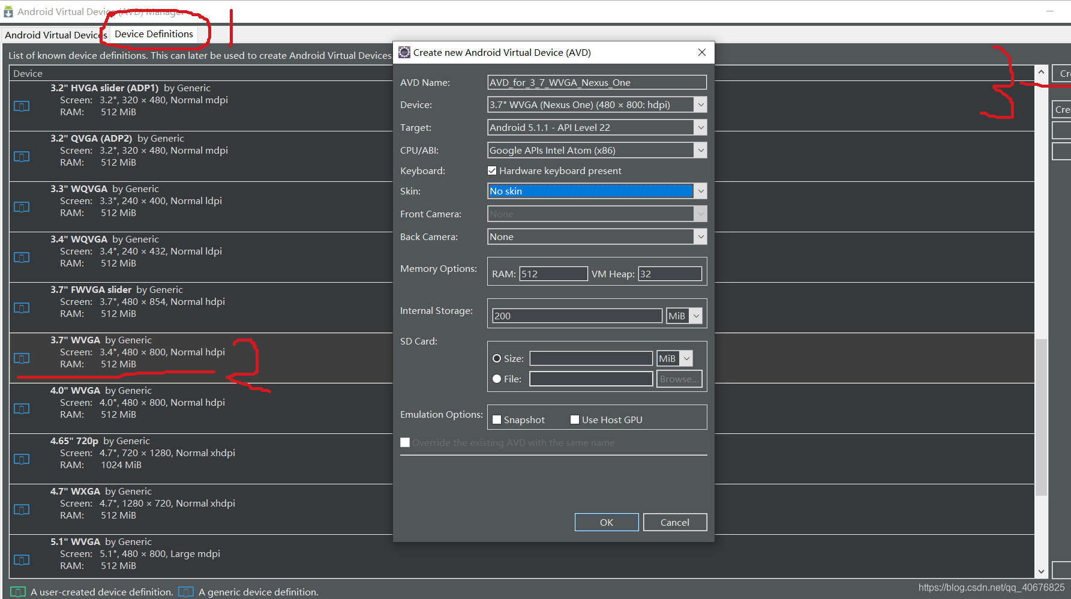The image size is (1071, 599).
Task: Click the RAM value field
Action: click(553, 274)
